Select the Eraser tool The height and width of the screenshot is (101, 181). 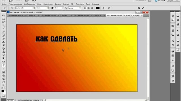4,49
